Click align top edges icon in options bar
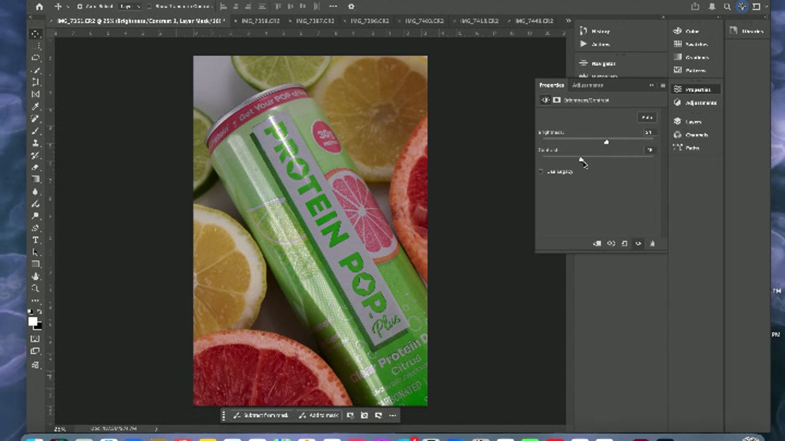This screenshot has width=785, height=441. coord(278,7)
